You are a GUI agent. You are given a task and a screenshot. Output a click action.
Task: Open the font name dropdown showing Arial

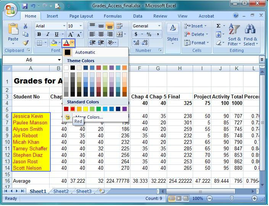pos(64,26)
